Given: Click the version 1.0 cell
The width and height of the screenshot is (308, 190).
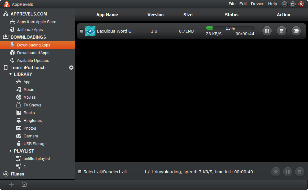Looking at the screenshot, I should click(154, 31).
